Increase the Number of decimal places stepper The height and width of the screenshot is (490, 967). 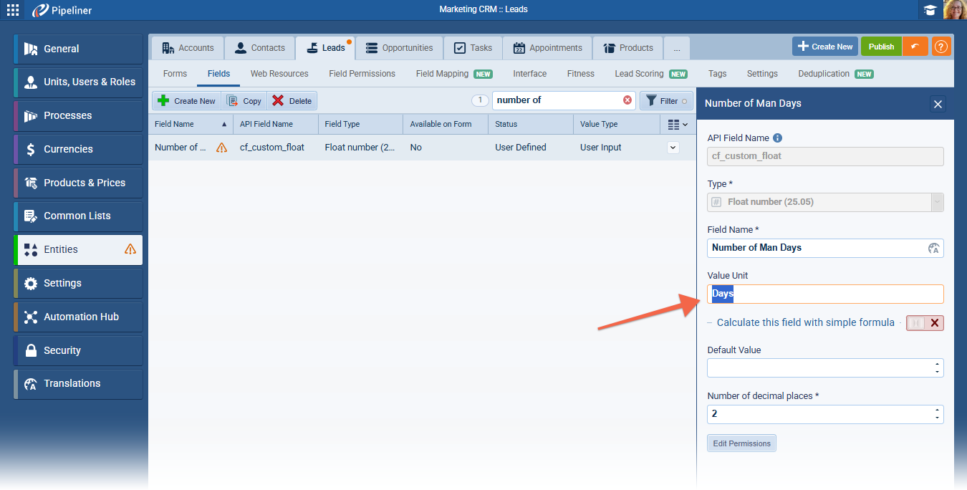tap(937, 410)
